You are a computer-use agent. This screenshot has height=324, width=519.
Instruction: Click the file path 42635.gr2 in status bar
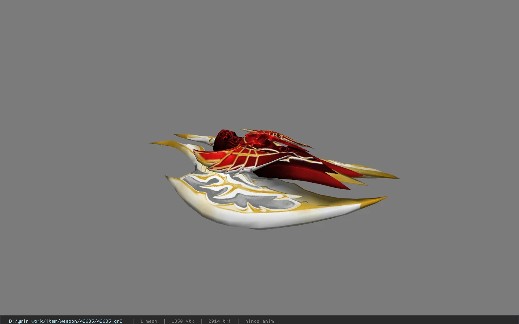[66, 321]
